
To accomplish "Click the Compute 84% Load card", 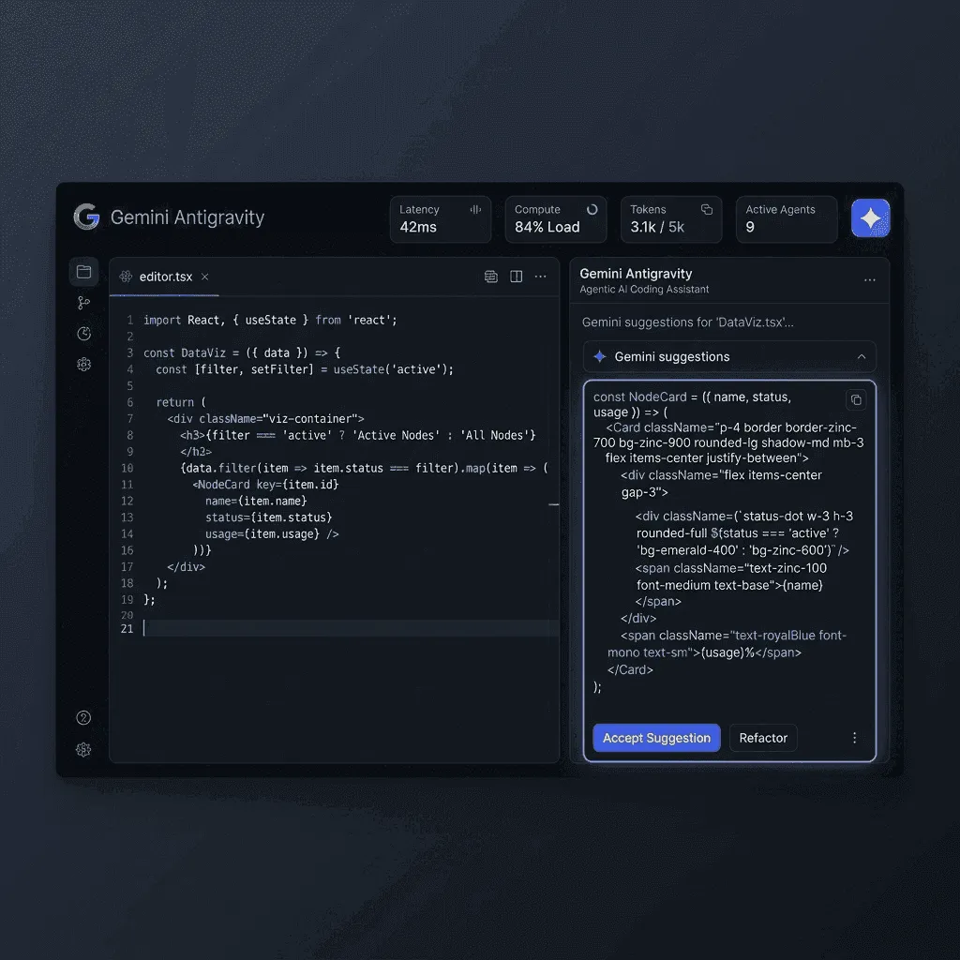I will click(555, 218).
